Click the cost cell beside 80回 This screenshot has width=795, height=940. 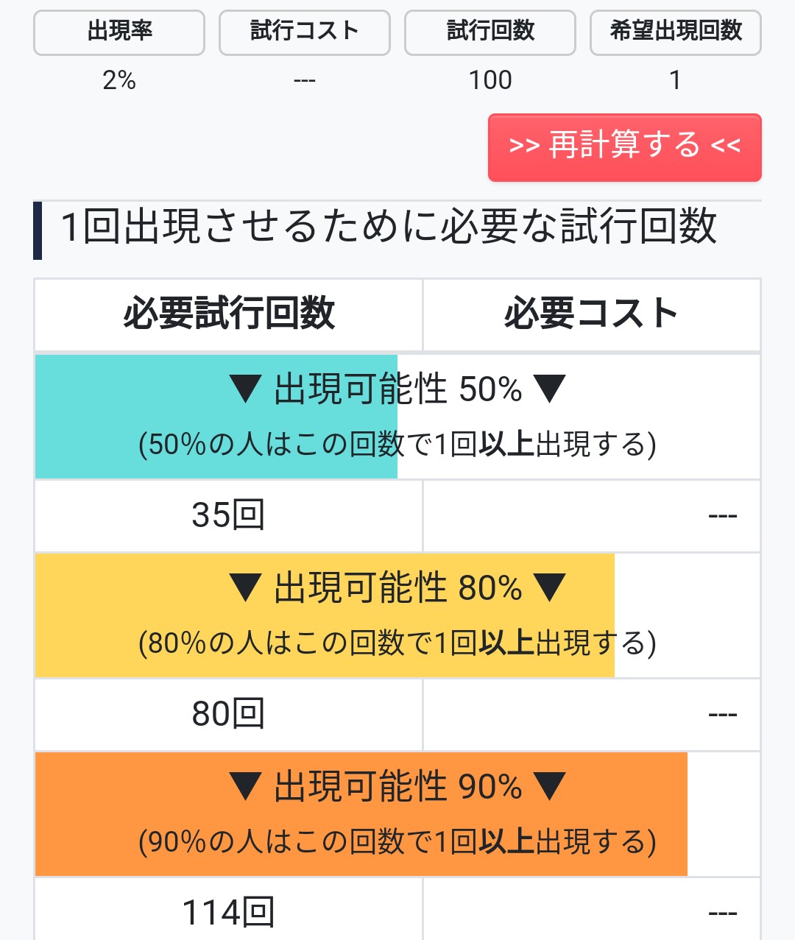(591, 714)
